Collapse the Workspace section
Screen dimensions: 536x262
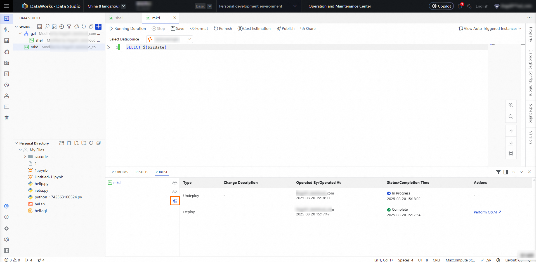pos(16,27)
